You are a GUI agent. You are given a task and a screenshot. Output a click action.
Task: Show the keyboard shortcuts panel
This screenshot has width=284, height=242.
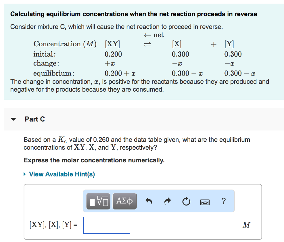(x=204, y=202)
